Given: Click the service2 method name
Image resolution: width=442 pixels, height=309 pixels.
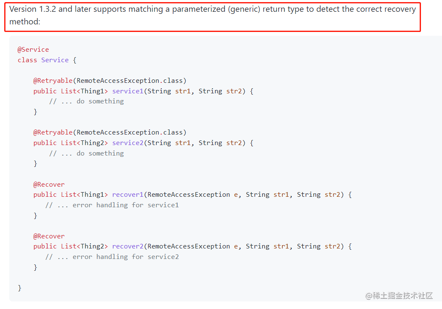Looking at the screenshot, I should (x=128, y=143).
